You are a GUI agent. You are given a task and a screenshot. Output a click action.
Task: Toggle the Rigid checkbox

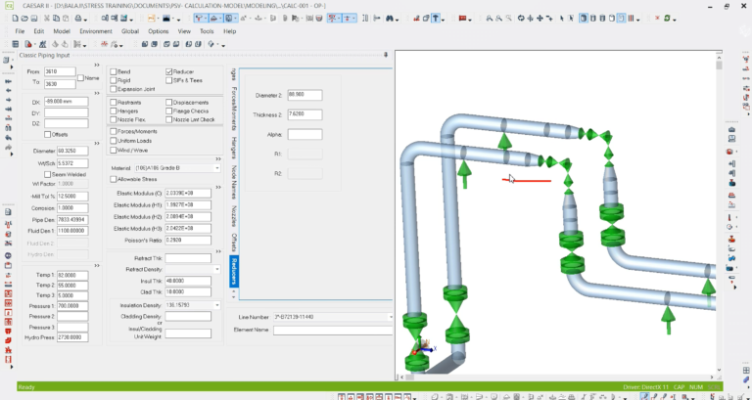(114, 80)
